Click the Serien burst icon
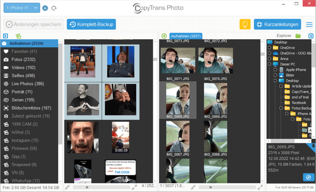Viewport: 316px width, 192px height. [6, 100]
